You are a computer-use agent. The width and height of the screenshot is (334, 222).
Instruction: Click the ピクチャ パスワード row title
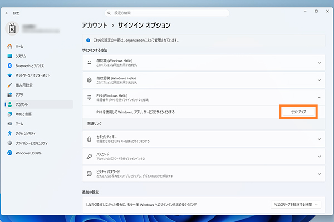click(108, 171)
